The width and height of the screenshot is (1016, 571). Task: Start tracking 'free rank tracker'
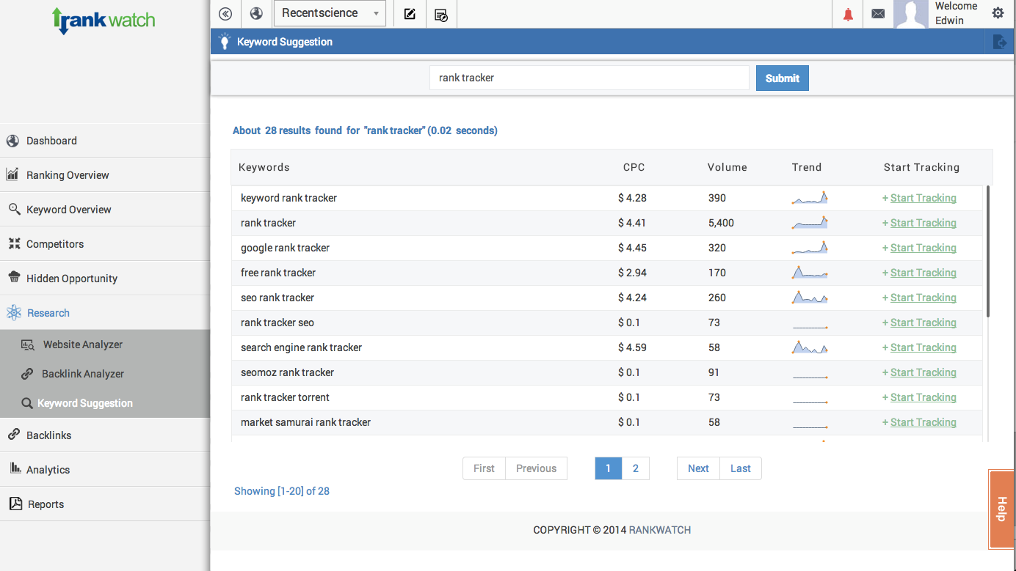point(923,273)
